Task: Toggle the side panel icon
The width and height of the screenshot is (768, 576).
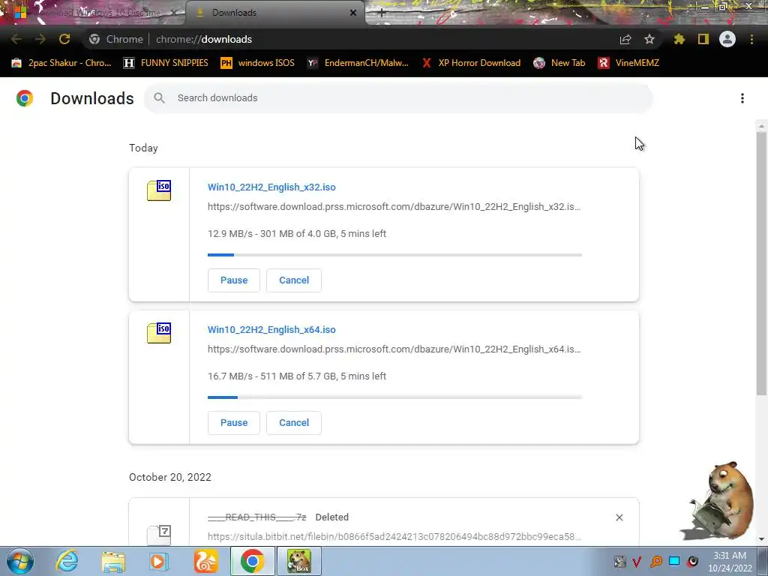Action: (703, 39)
